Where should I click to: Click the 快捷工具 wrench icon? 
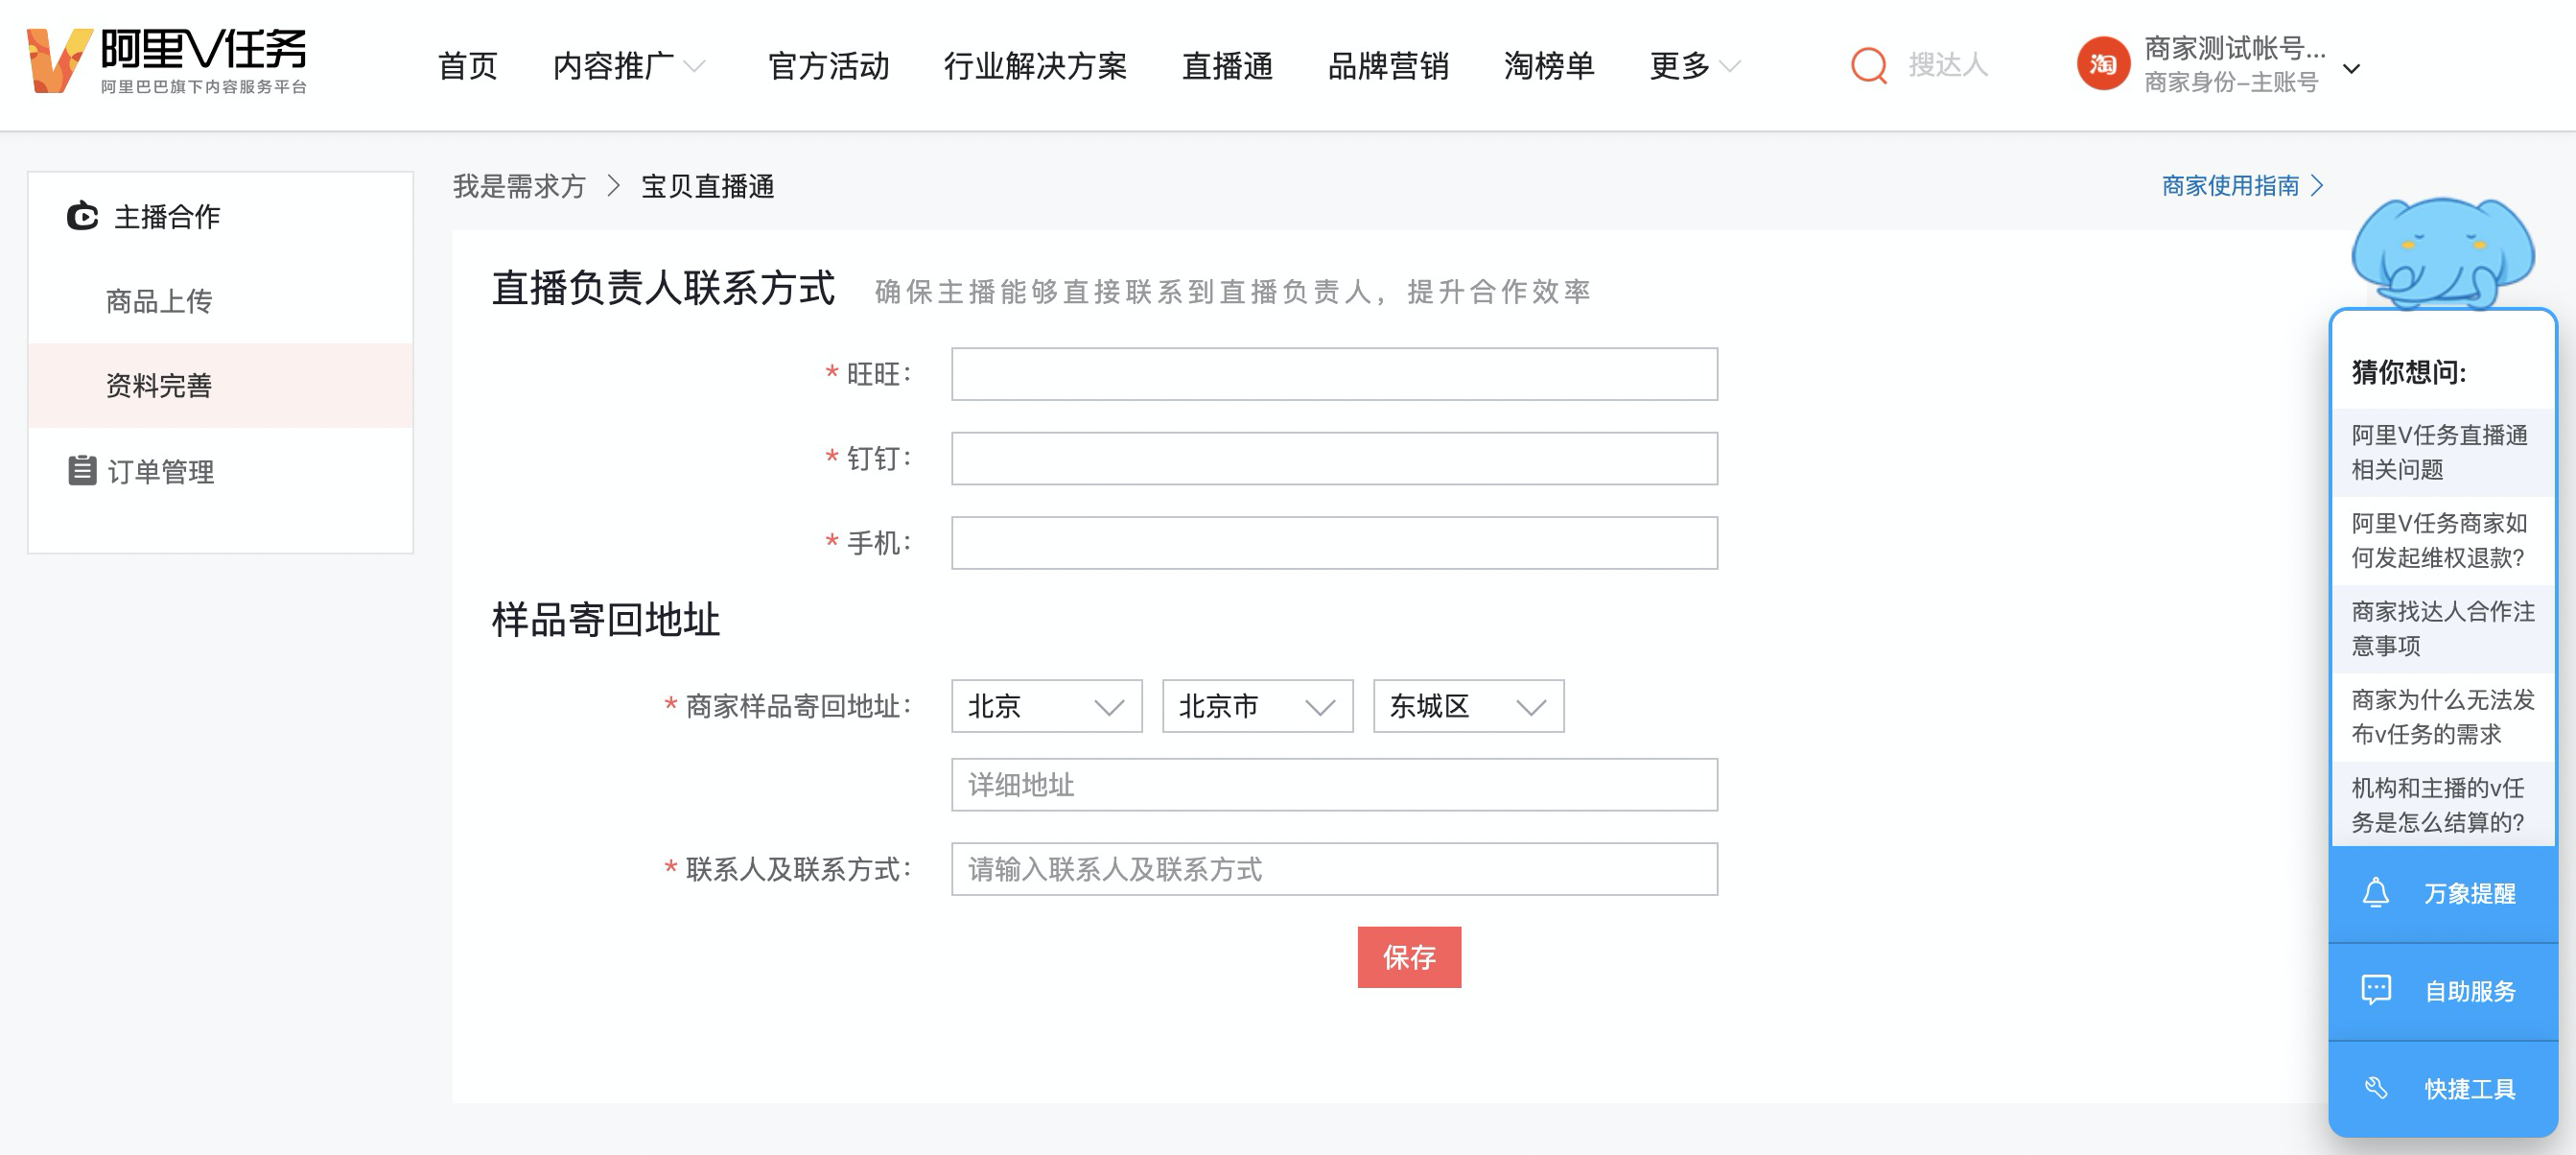[x=2375, y=1088]
